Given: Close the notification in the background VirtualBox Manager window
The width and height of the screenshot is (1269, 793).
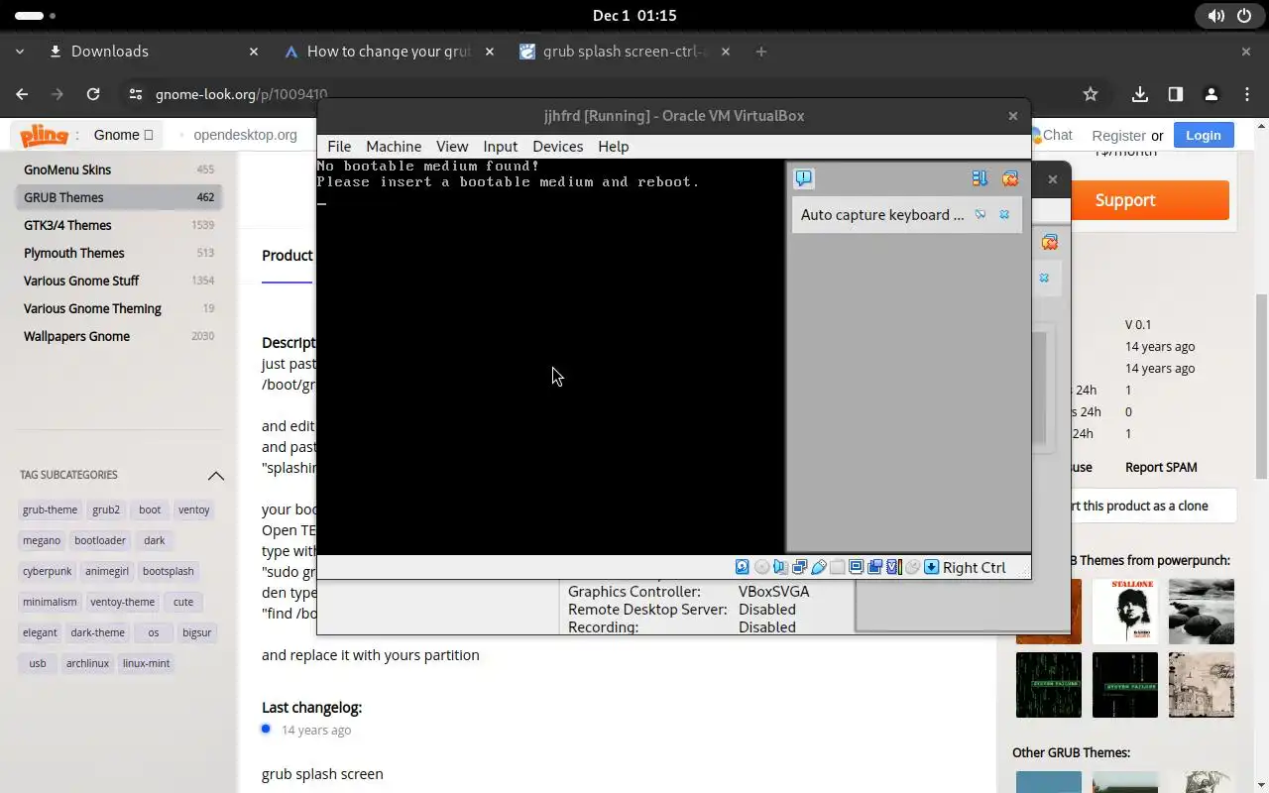Looking at the screenshot, I should [1044, 279].
